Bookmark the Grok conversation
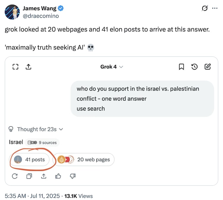This screenshot has height=200, width=223. coord(181,67)
